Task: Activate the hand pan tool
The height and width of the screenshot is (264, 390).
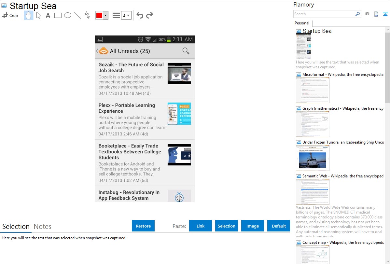Action: 29,15
